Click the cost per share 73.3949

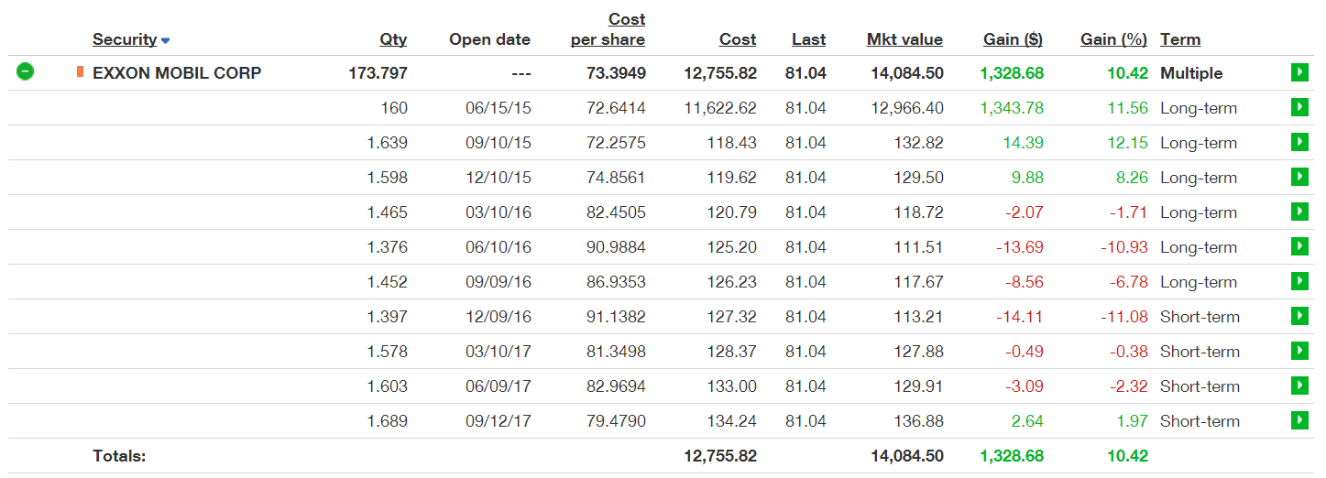pyautogui.click(x=616, y=72)
